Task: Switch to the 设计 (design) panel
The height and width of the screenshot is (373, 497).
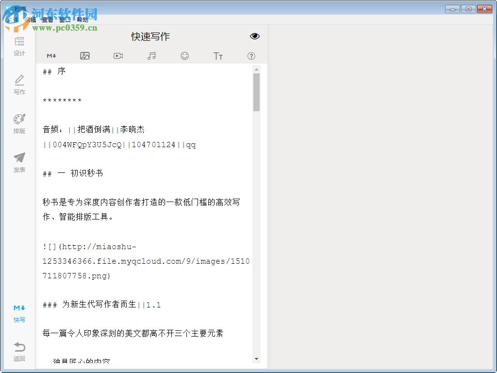Action: tap(19, 46)
